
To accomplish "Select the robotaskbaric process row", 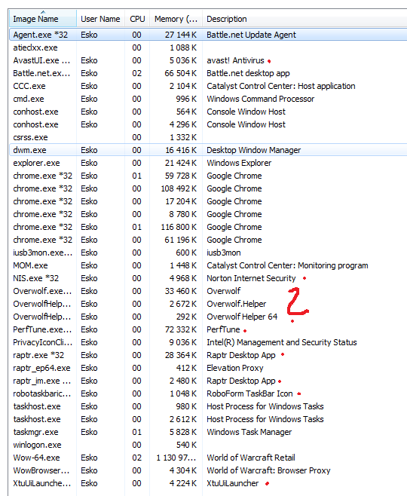I will coord(208,393).
